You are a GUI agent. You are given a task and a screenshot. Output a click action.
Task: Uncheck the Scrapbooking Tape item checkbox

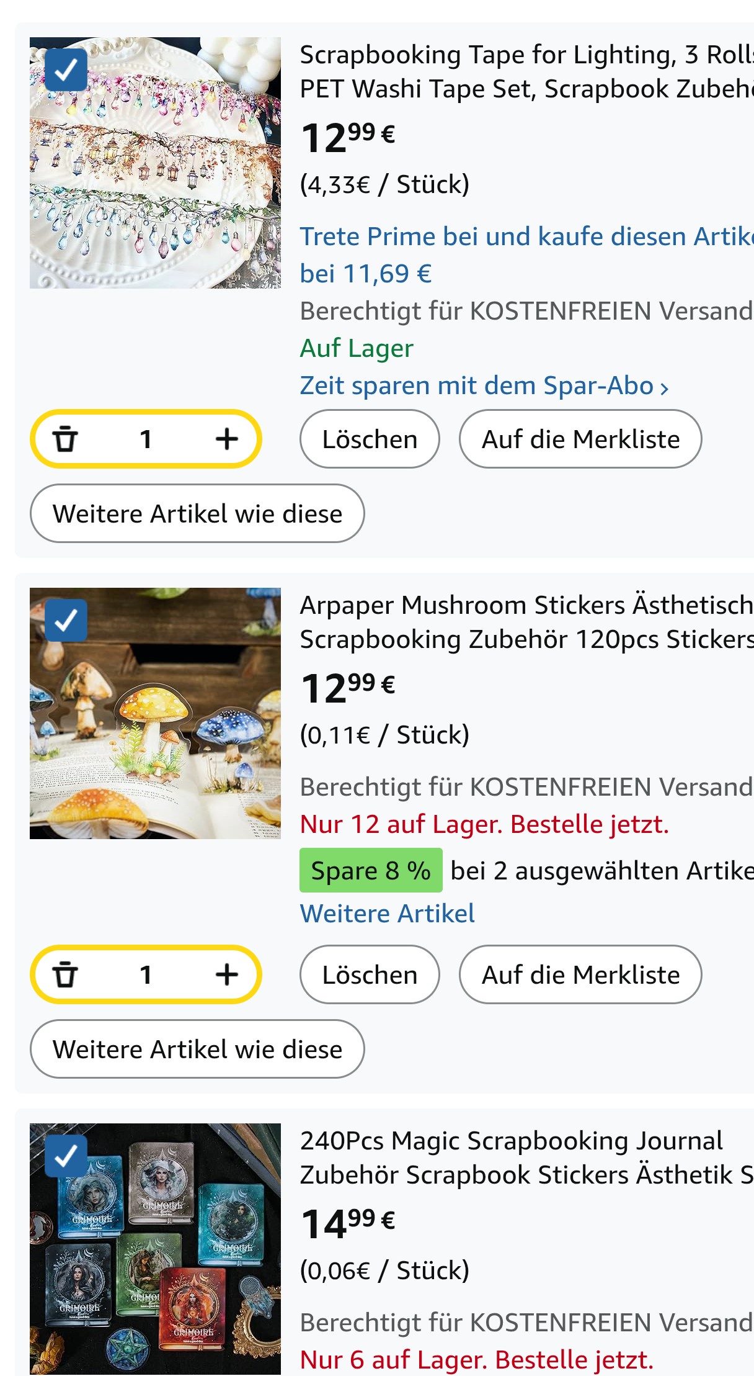pos(66,70)
